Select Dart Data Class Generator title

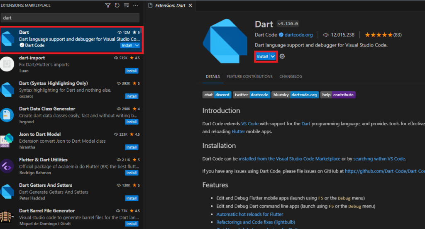pyautogui.click(x=47, y=109)
